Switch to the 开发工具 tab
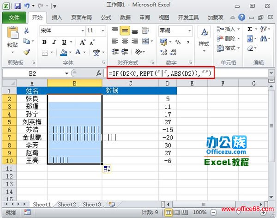The width and height of the screenshot is (277, 218). click(188, 18)
